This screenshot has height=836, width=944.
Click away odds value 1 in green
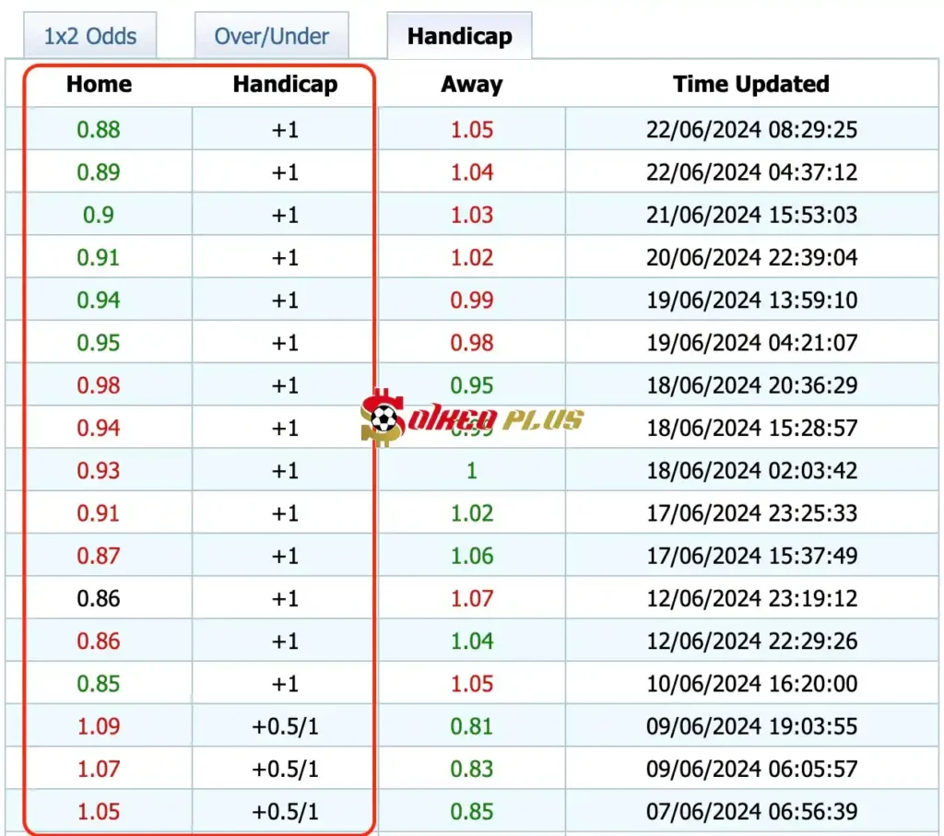click(x=471, y=471)
